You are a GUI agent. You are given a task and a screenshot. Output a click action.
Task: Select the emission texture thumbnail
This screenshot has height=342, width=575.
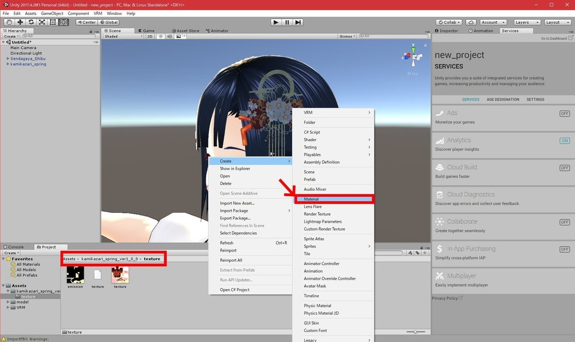pos(75,274)
